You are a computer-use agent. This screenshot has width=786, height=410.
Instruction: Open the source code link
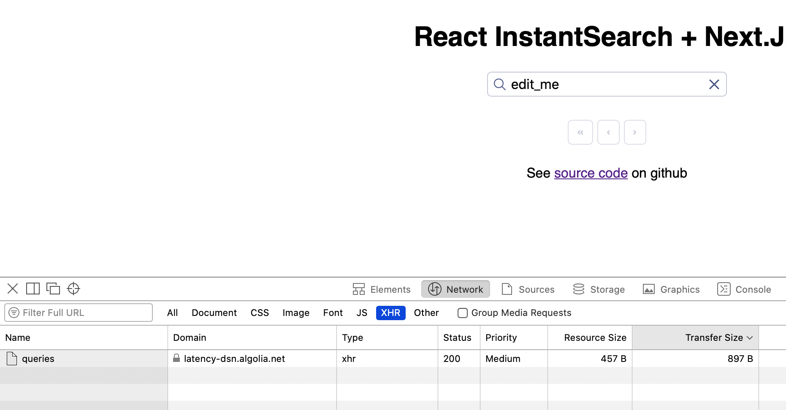591,173
